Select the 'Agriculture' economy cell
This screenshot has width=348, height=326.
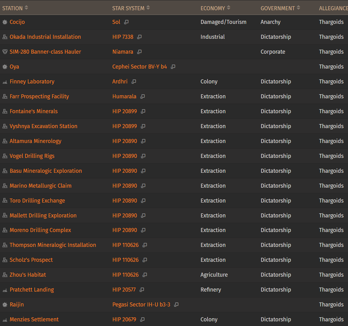coord(214,275)
